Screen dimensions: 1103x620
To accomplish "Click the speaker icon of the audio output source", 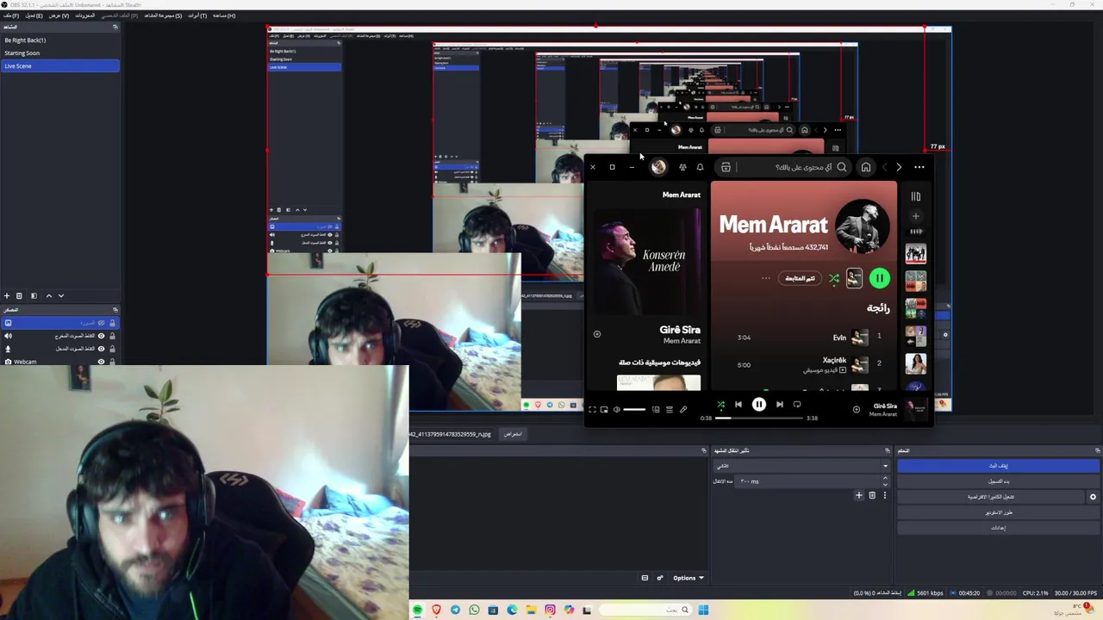I will (x=8, y=336).
